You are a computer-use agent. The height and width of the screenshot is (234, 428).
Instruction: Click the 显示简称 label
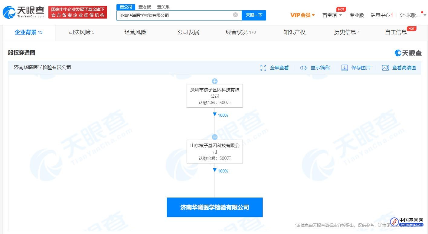point(320,68)
